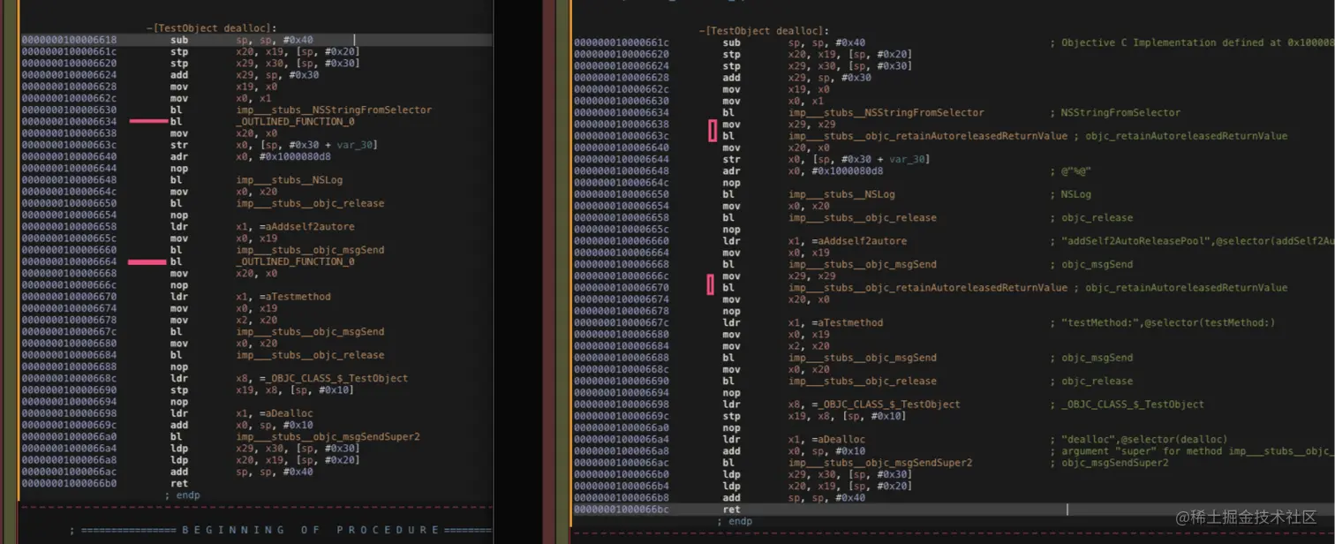This screenshot has width=1335, height=544.
Task: Select the -[TestObject dealloc]: header in left pane
Action: [211, 28]
